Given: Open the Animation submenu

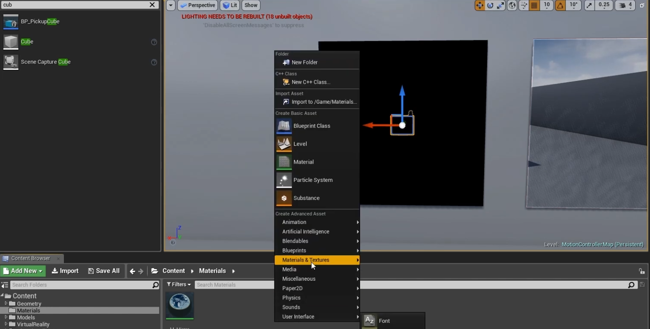Looking at the screenshot, I should tap(317, 222).
